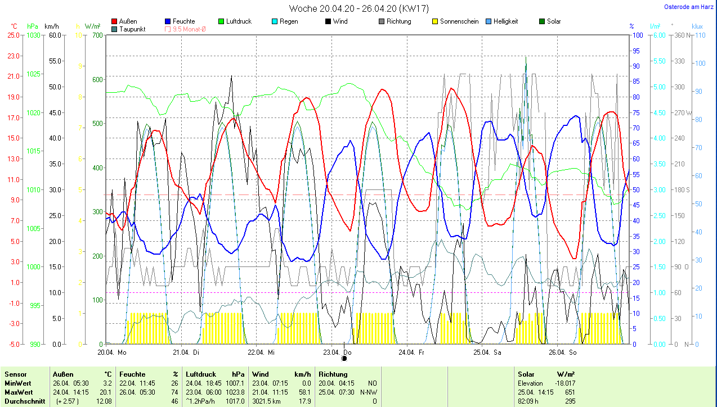The width and height of the screenshot is (717, 407).
Task: Select the 22.04. Mi date label
Action: [x=261, y=352]
